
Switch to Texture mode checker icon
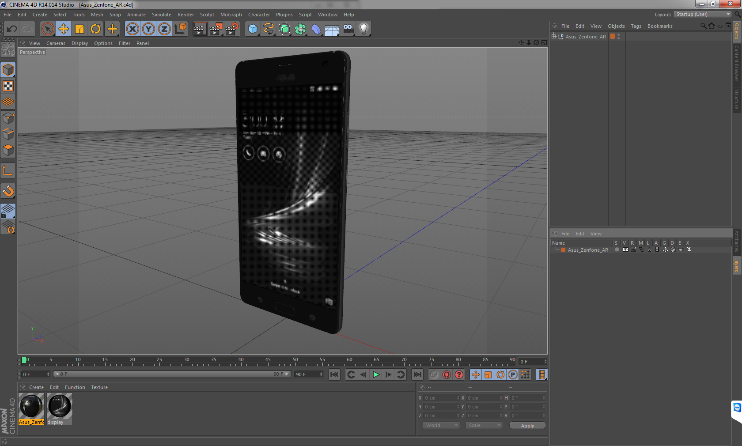(x=8, y=86)
